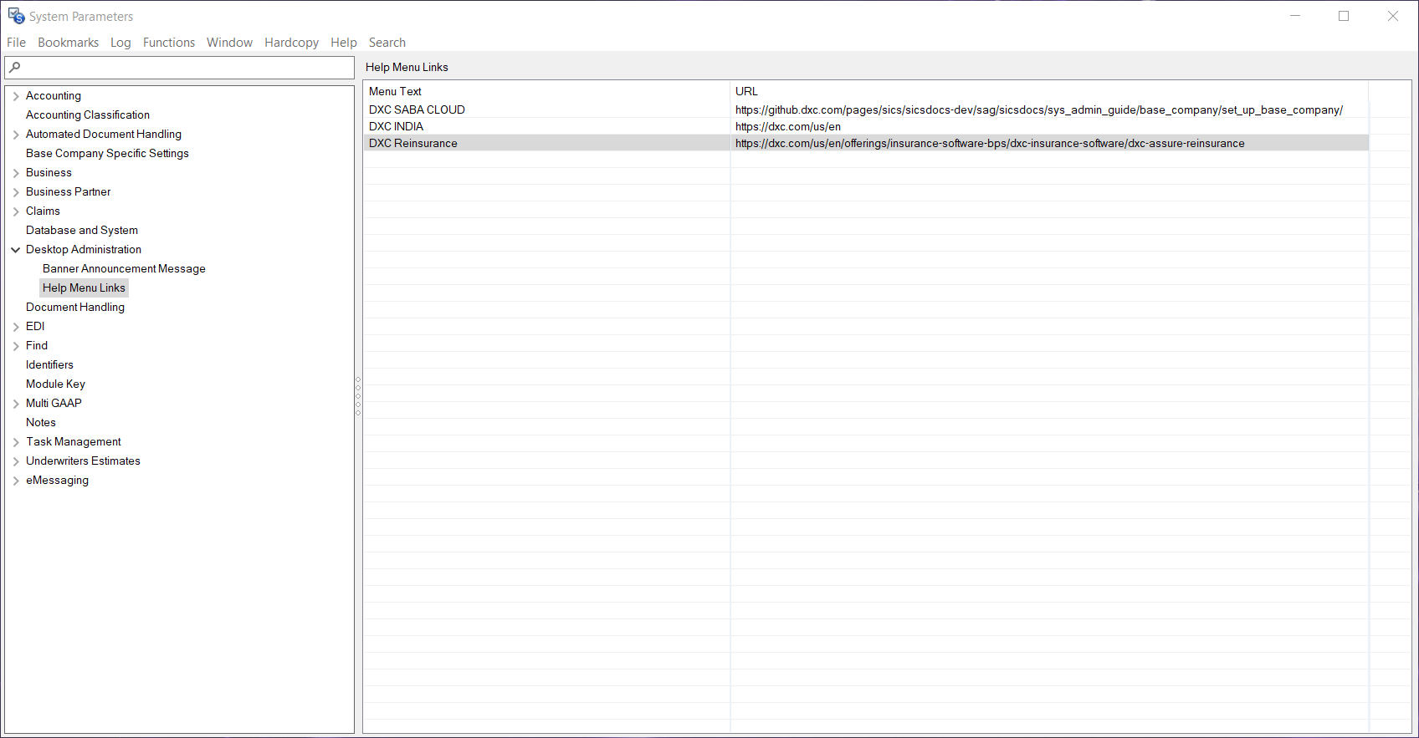Select Database and System item
1419x738 pixels.
[x=82, y=231]
